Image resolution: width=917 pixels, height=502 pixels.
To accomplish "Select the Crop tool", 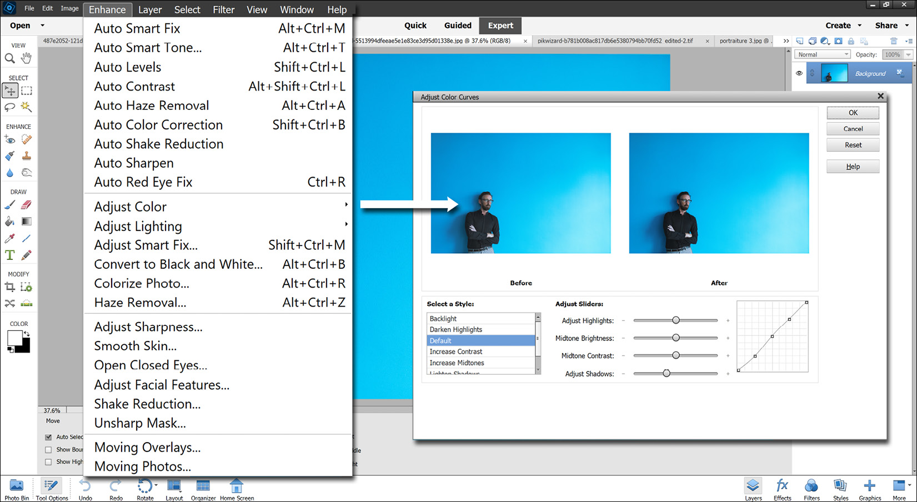I will (10, 287).
